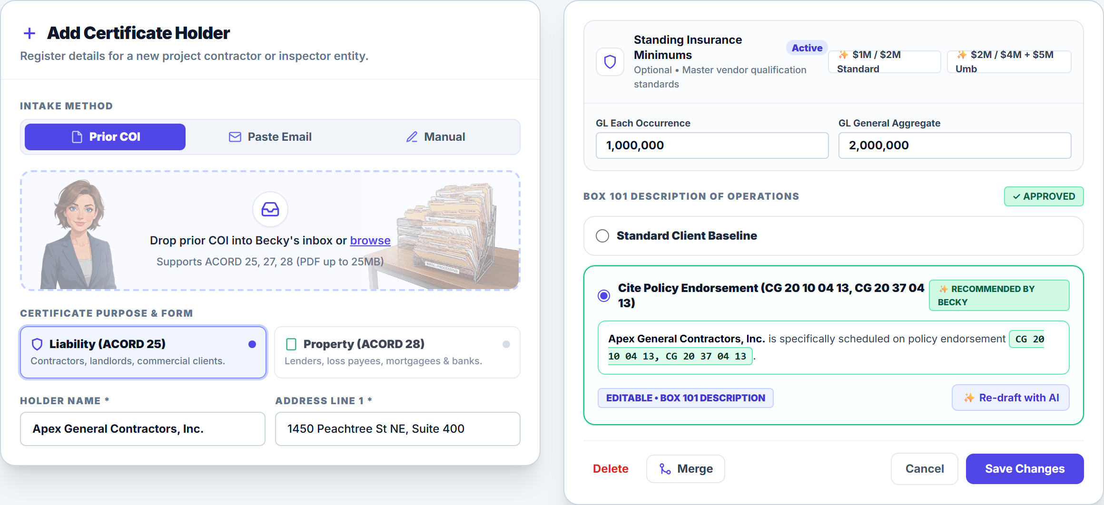Switch to Manual intake method
The height and width of the screenshot is (505, 1104).
click(x=435, y=137)
